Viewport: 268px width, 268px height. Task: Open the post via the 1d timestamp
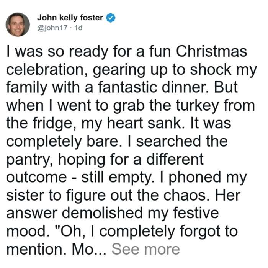click(78, 28)
